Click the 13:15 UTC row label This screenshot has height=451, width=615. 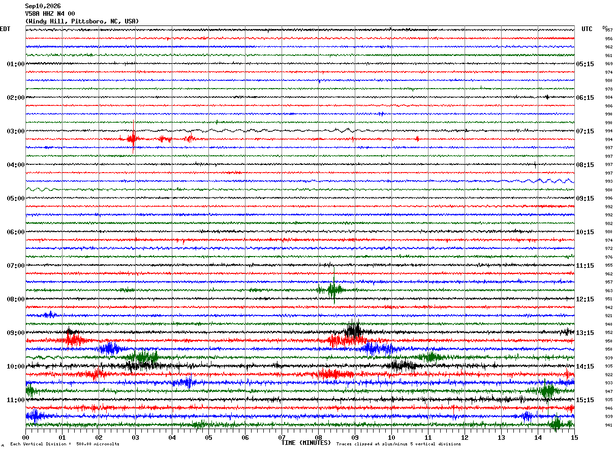click(x=585, y=333)
